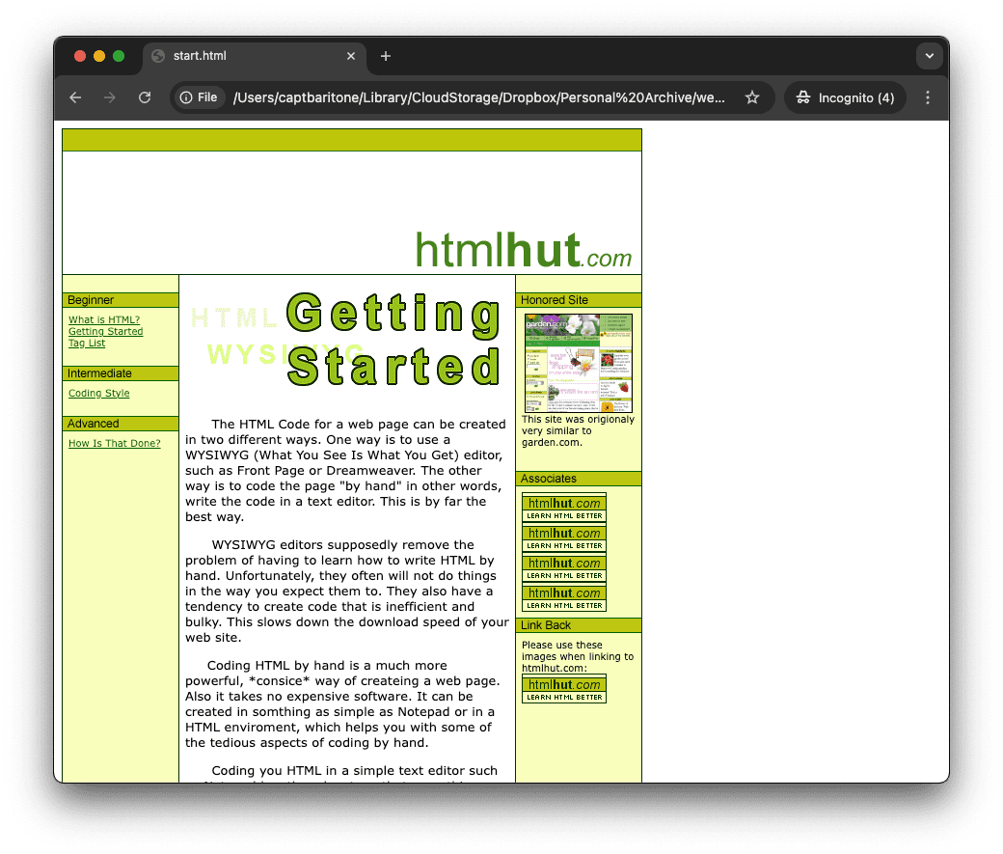The image size is (1003, 854).
Task: Select the start.html tab
Action: (x=241, y=56)
